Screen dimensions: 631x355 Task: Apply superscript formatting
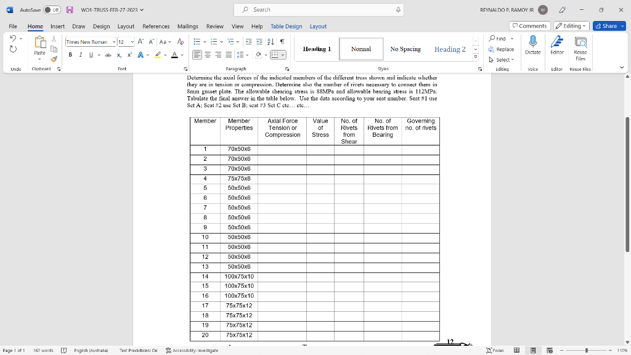pyautogui.click(x=129, y=55)
